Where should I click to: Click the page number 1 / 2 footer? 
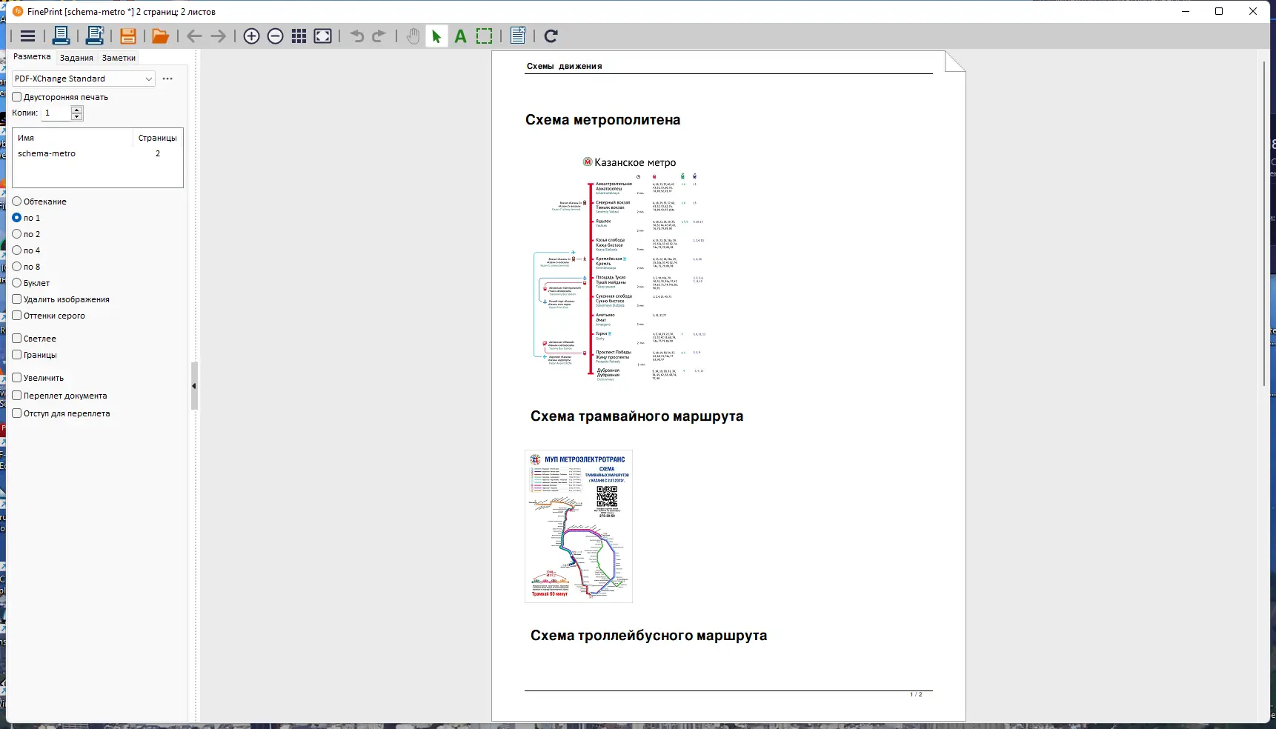[916, 695]
